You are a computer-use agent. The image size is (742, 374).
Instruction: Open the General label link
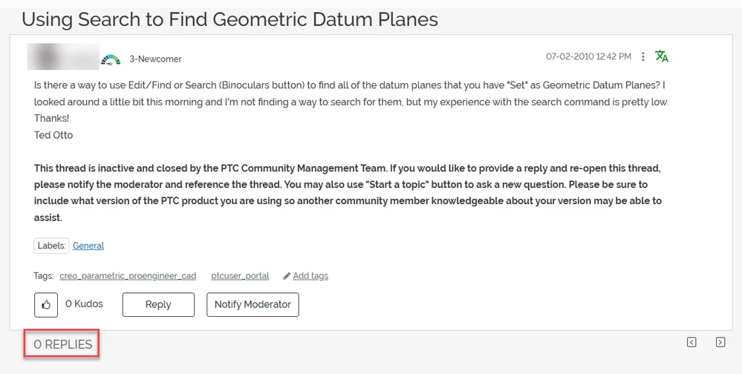(x=88, y=246)
